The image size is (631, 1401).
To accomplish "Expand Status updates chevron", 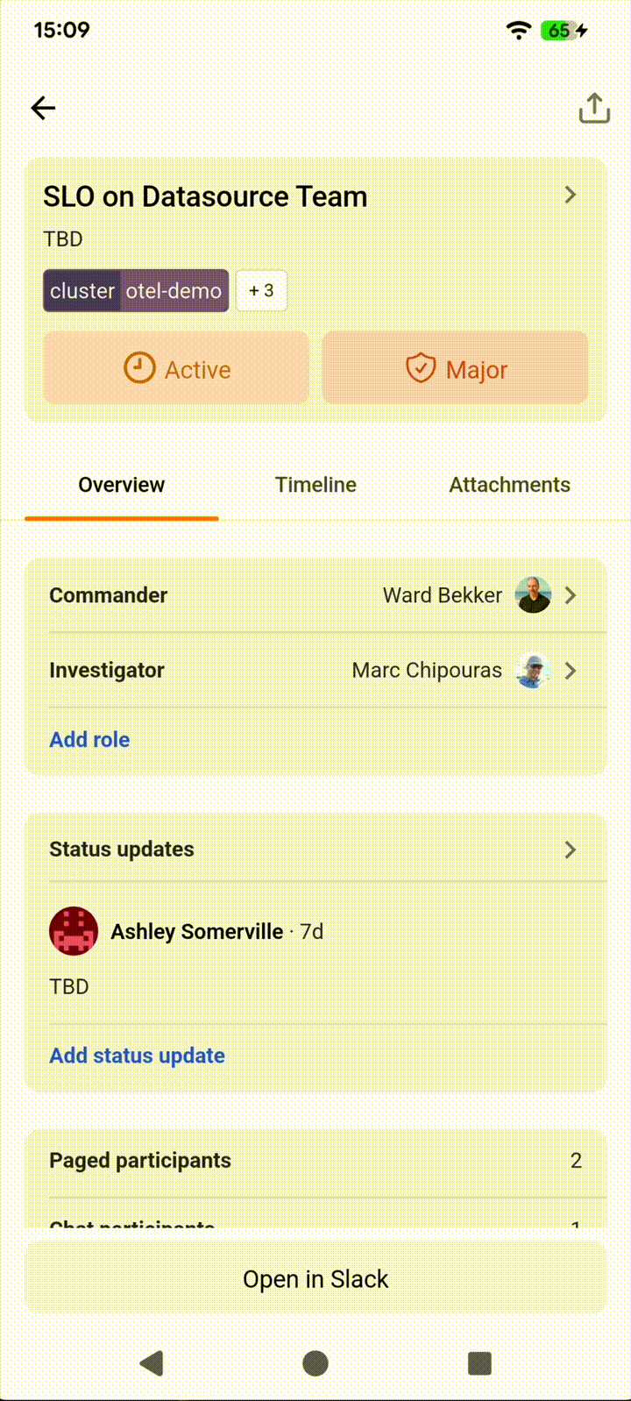I will tap(571, 850).
